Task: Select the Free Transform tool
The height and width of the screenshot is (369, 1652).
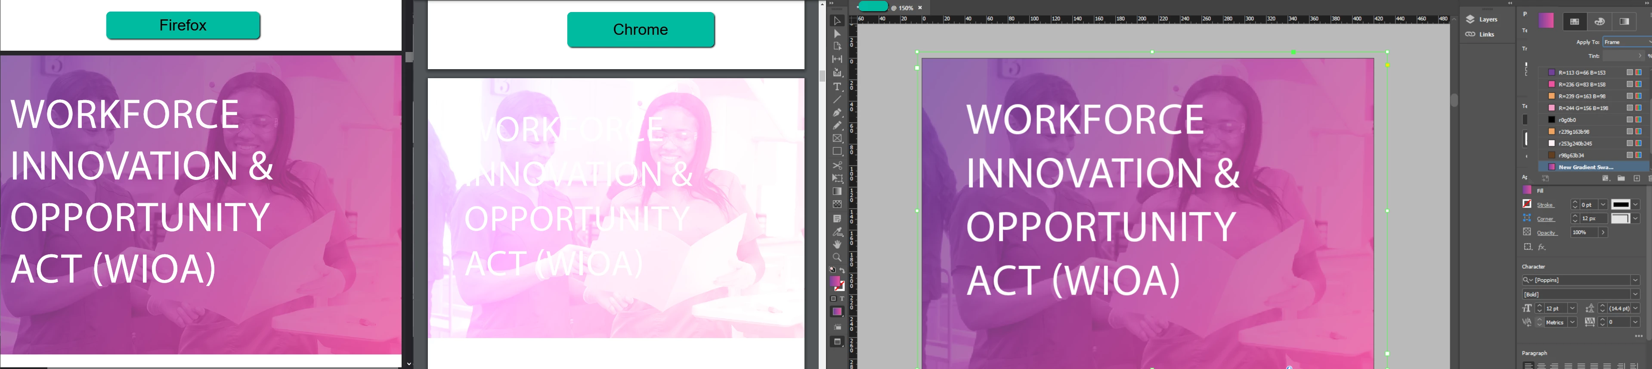Action: [x=837, y=178]
